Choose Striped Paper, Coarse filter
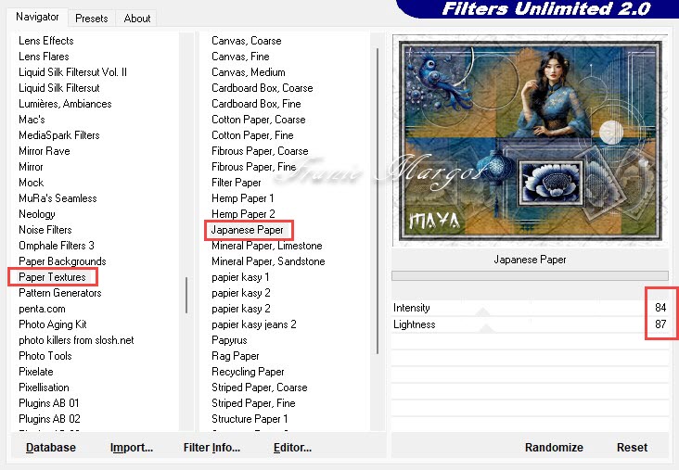The height and width of the screenshot is (470, 679). (260, 387)
